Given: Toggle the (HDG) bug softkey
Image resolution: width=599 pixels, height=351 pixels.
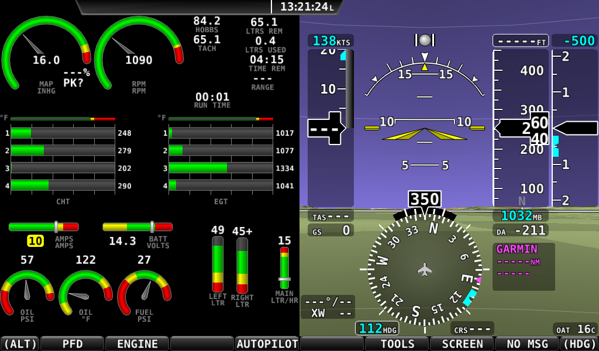Looking at the screenshot, I should point(579,343).
